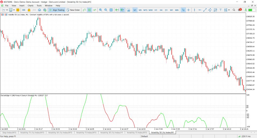Click the 229.11 ms connection status

tap(244, 136)
